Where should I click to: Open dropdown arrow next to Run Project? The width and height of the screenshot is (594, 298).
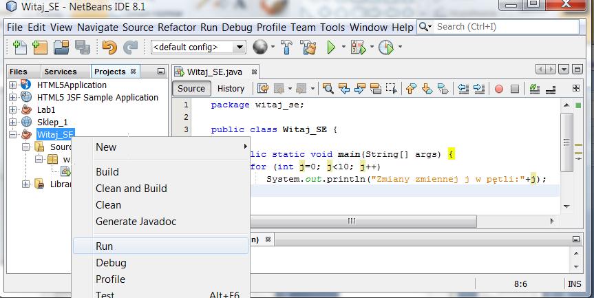coord(343,47)
